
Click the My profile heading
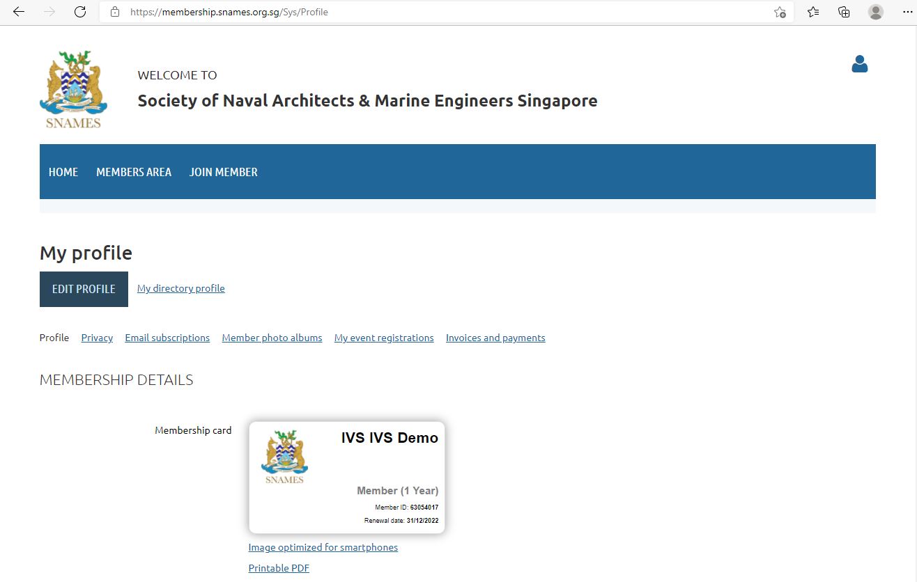pos(86,253)
